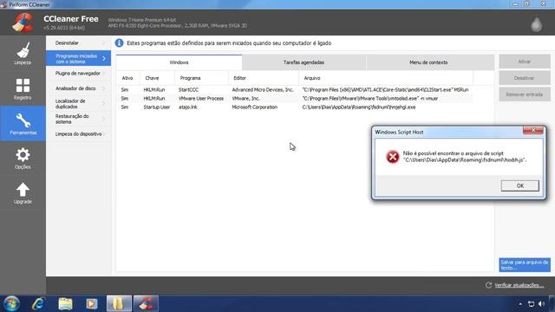Click the CLIStart.exe file path cell

tap(385, 90)
